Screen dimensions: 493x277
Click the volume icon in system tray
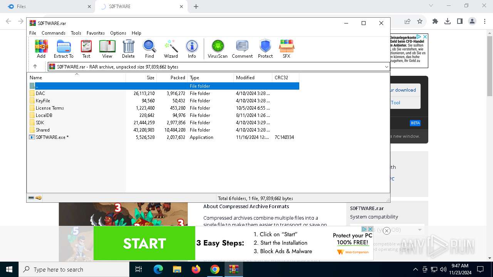[x=443, y=269]
